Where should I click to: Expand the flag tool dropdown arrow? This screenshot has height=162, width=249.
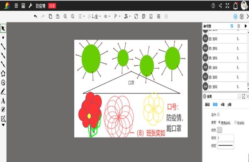[120, 16]
